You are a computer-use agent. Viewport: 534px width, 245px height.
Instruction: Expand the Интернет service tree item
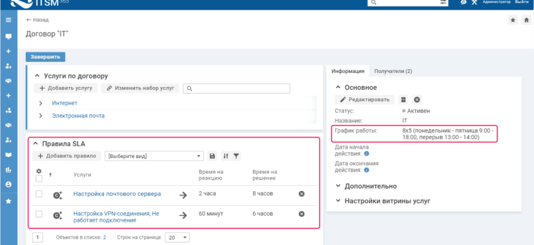coord(41,103)
